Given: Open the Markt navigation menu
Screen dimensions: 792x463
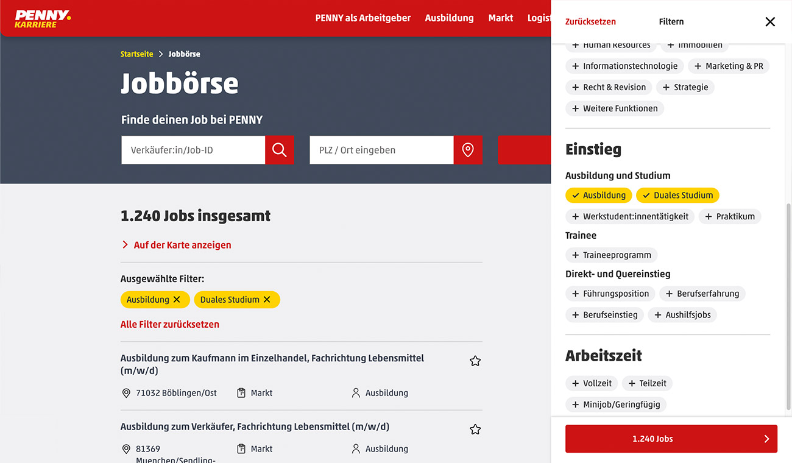Looking at the screenshot, I should [501, 18].
